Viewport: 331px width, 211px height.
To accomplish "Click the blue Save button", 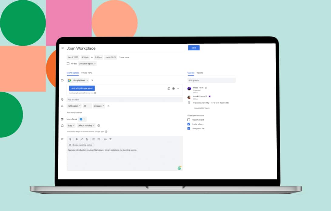I will pos(194,48).
